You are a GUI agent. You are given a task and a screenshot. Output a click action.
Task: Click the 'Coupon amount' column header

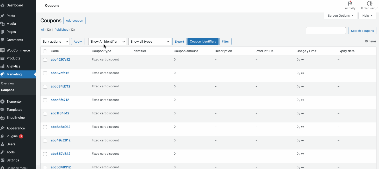(x=186, y=51)
